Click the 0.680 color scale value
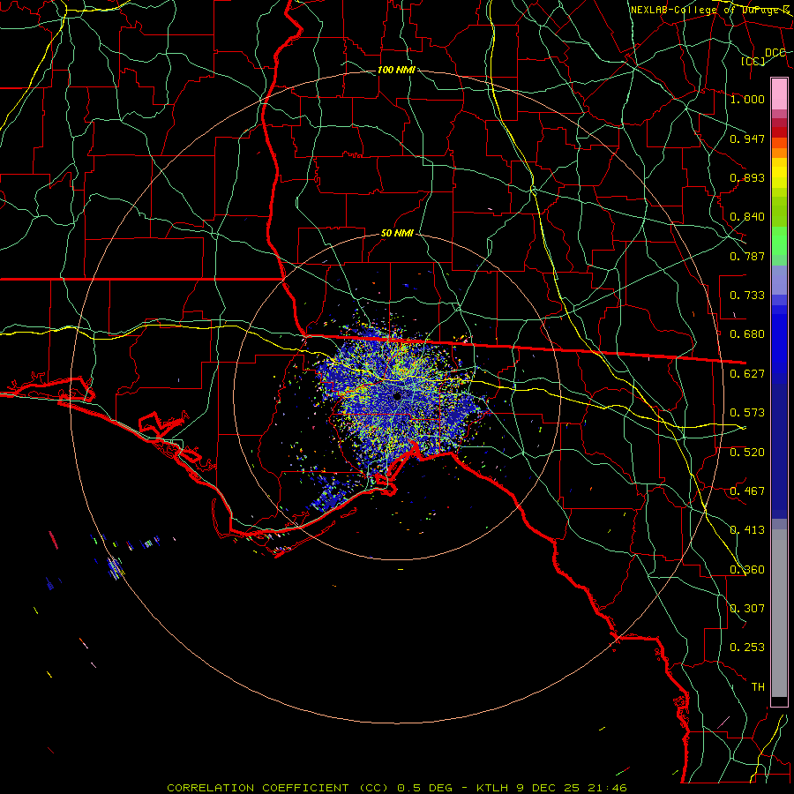The image size is (794, 794). point(747,334)
